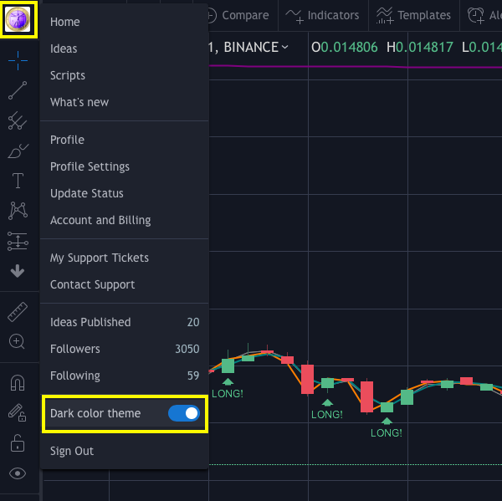This screenshot has height=501, width=502.
Task: Click Sign Out
Action: click(72, 451)
